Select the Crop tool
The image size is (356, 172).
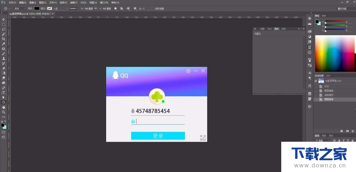click(x=4, y=39)
